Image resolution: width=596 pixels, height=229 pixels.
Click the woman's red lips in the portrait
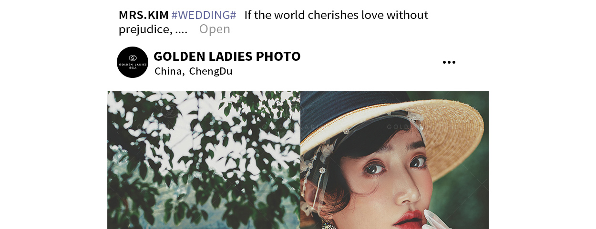408,219
